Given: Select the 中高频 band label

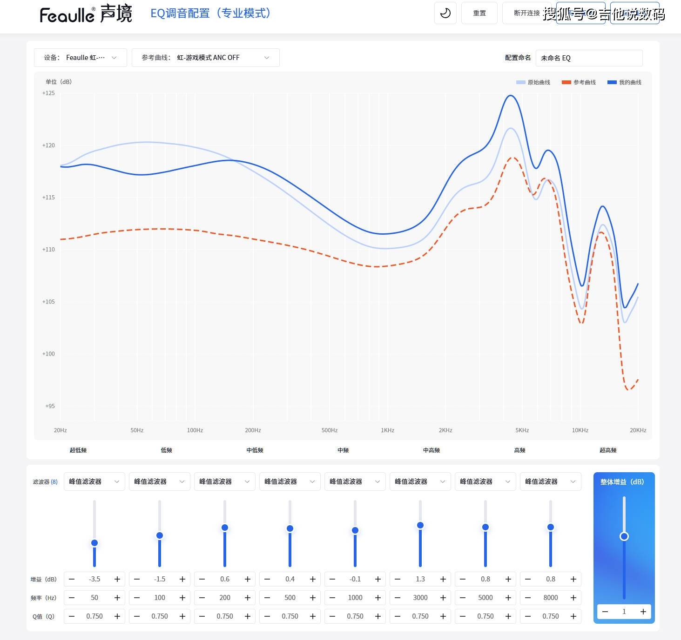Looking at the screenshot, I should [x=432, y=450].
